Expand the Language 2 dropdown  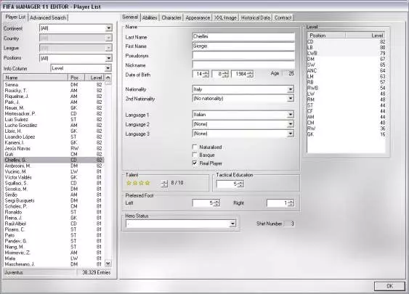291,124
